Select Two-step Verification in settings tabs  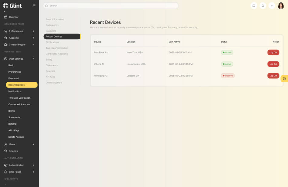pos(57,48)
